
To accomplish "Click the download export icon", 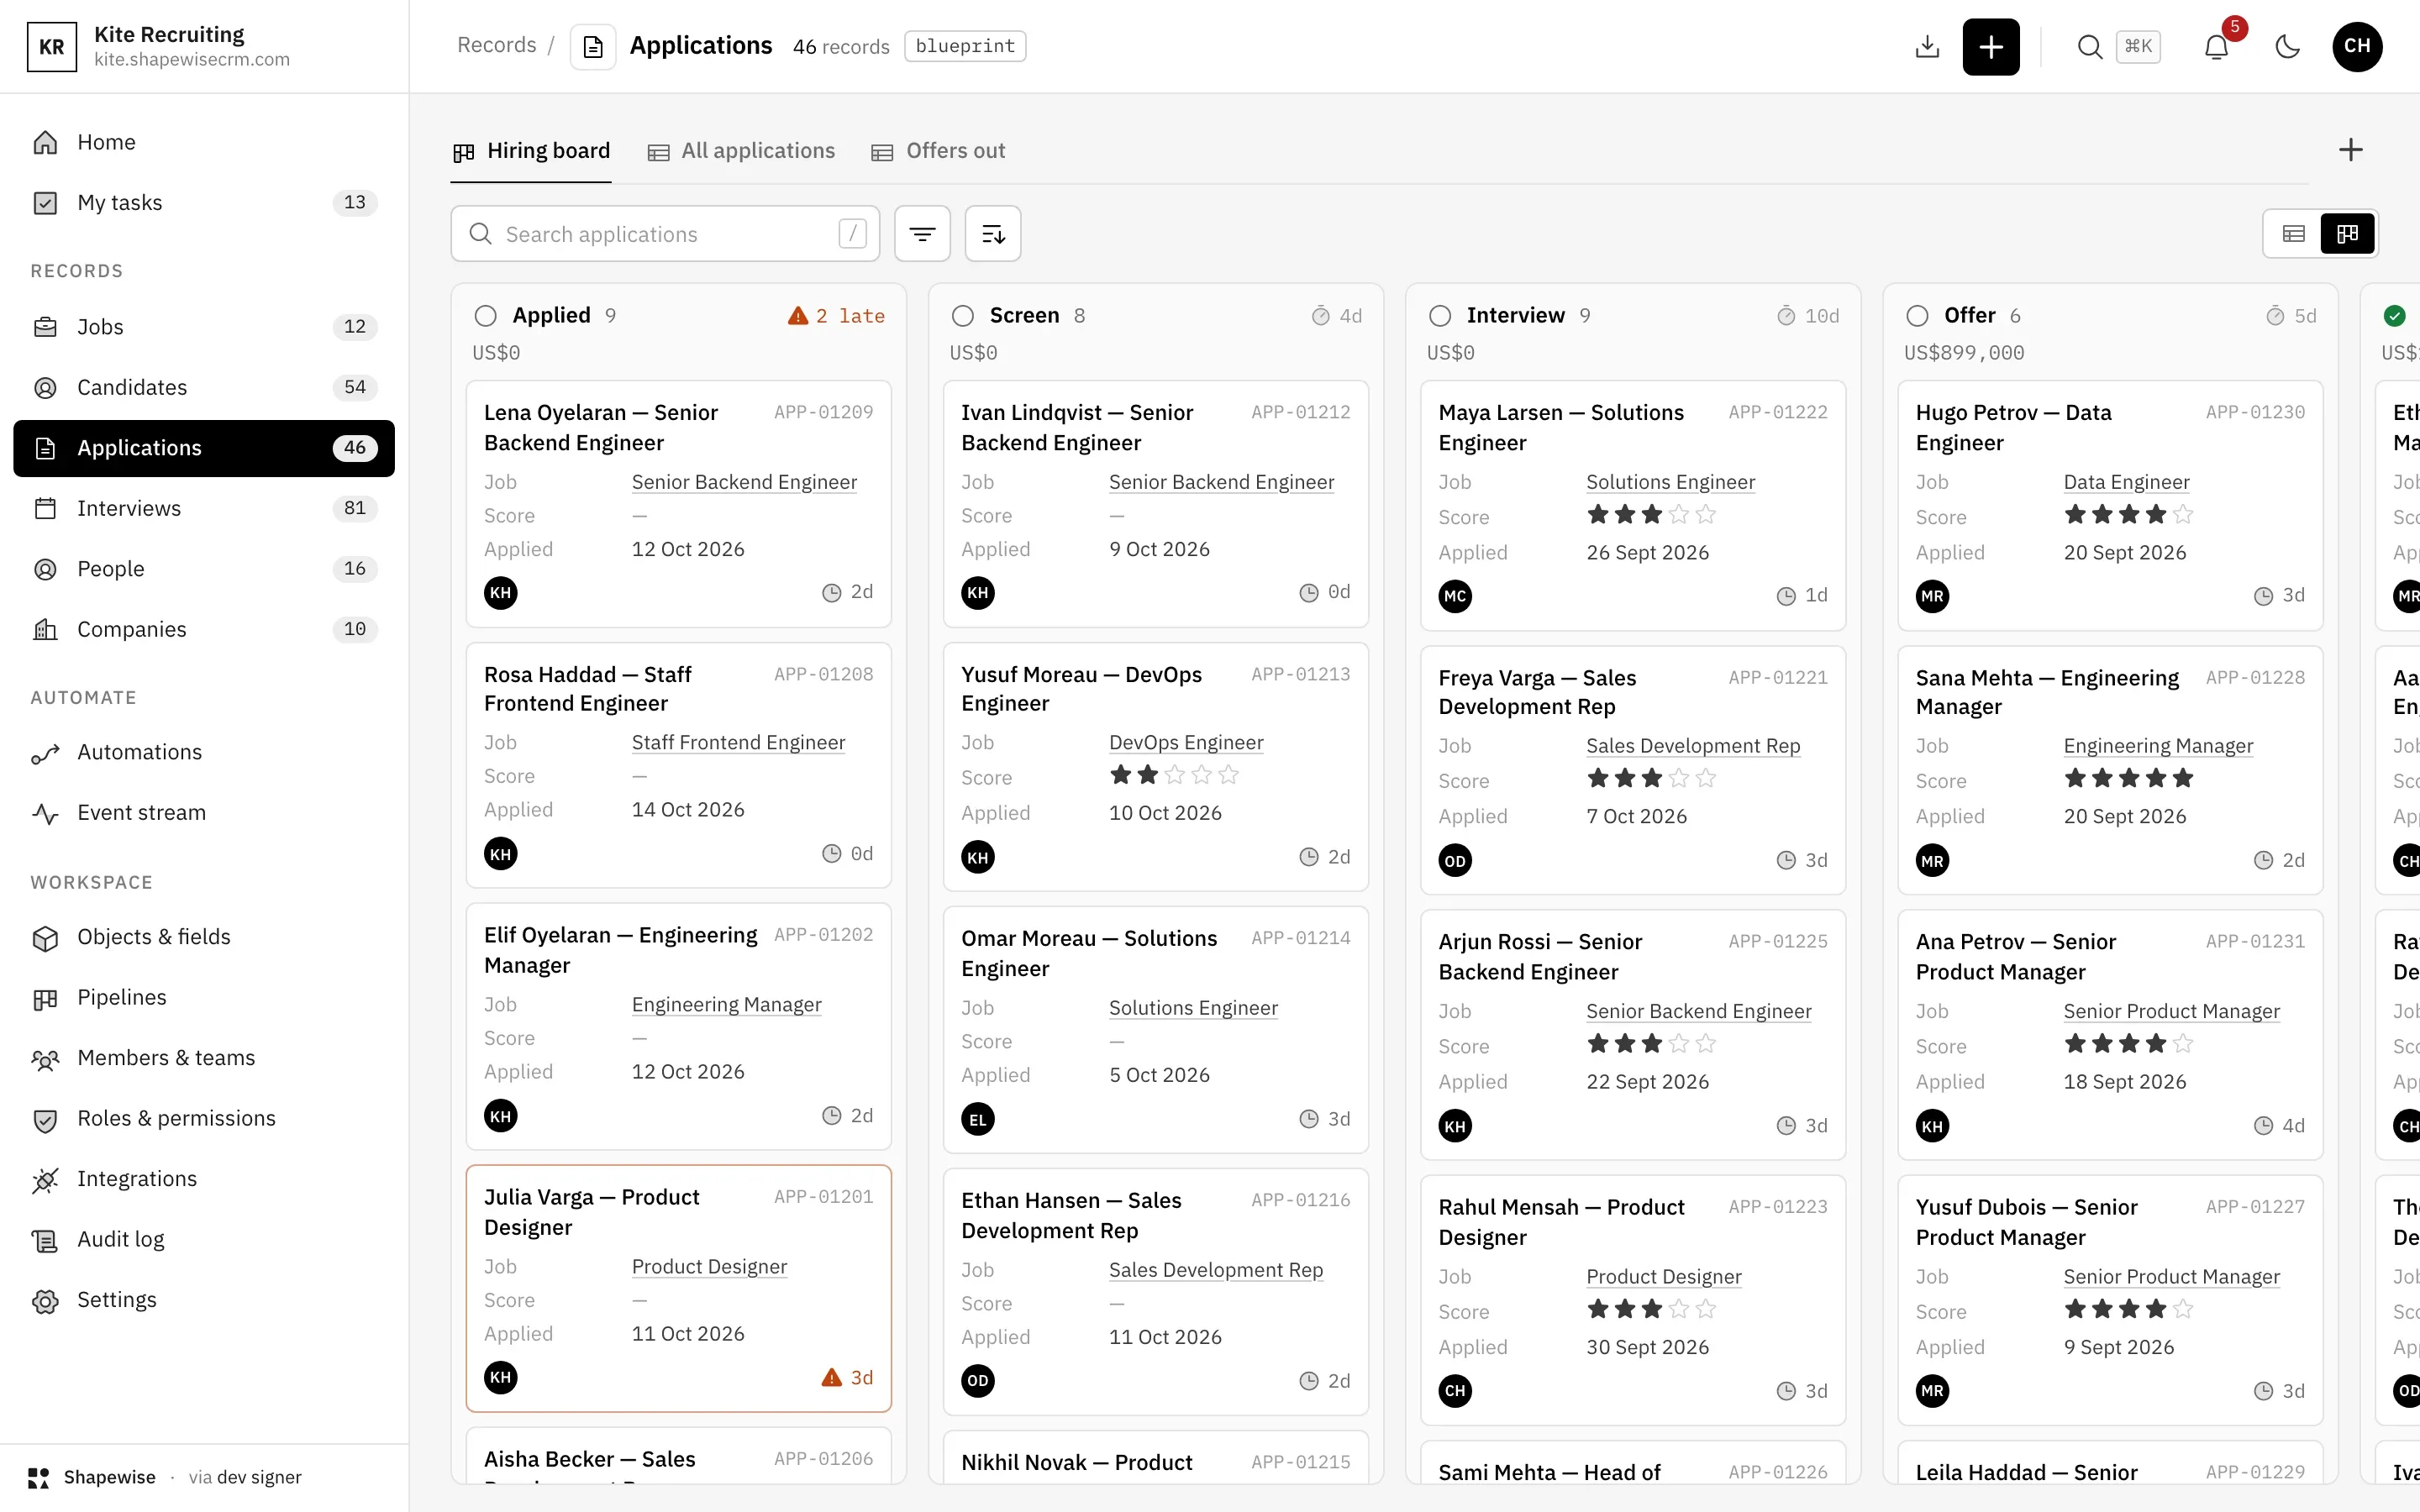I will click(x=1927, y=47).
